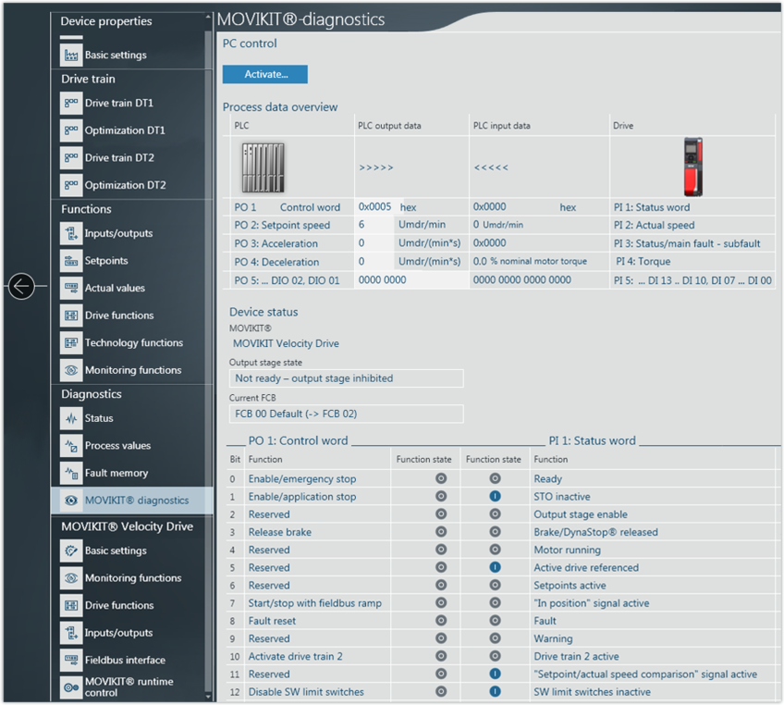This screenshot has height=705, width=784.
Task: Open Monitoring functions under Functions
Action: tap(132, 370)
